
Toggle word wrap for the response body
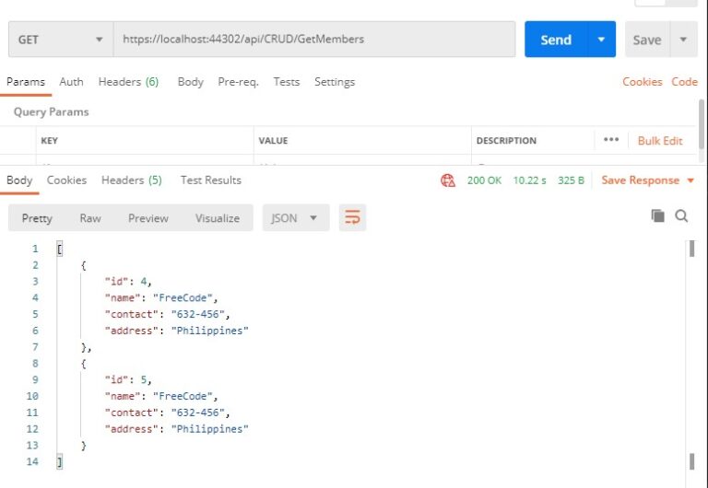352,218
